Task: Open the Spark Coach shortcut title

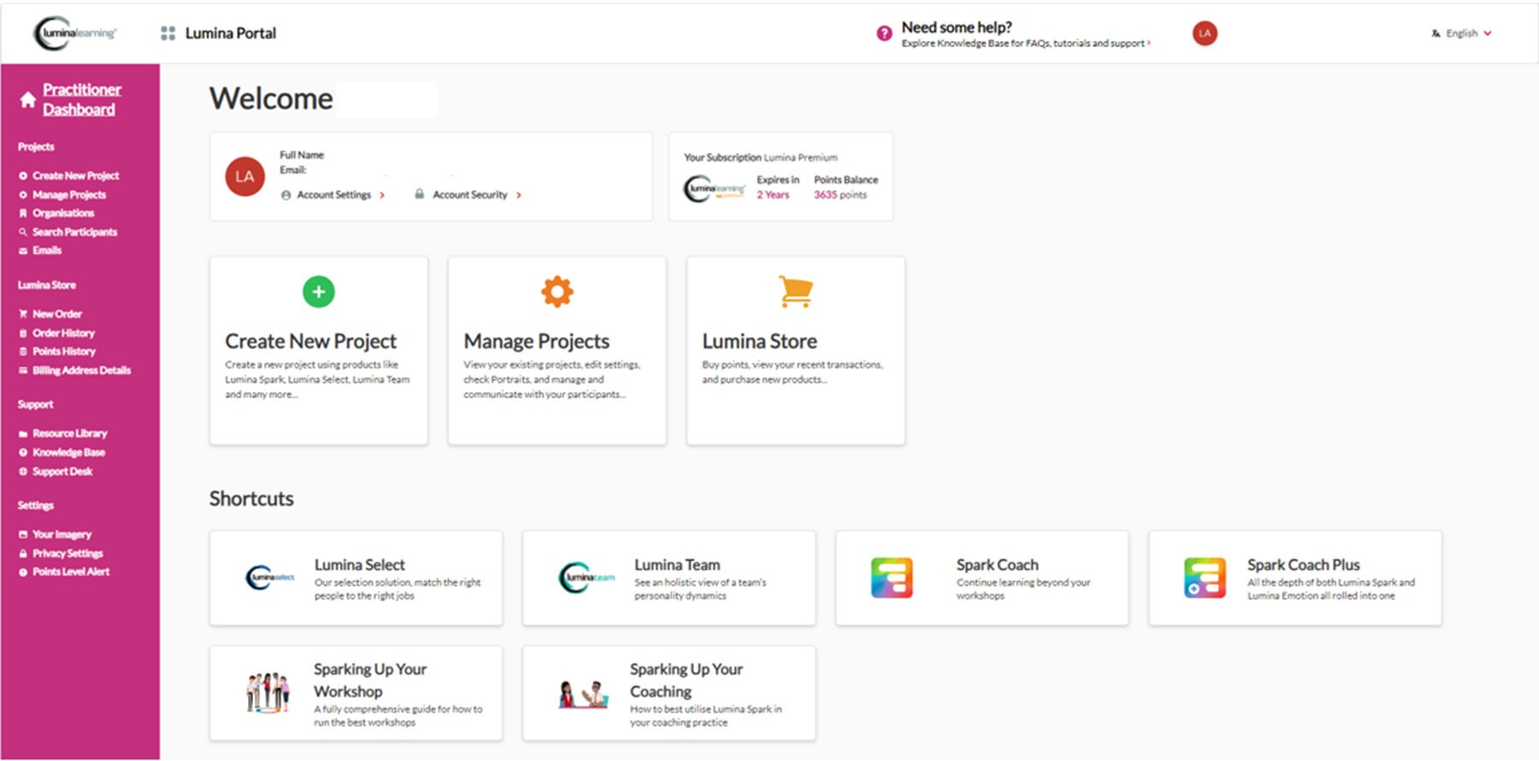Action: point(998,565)
